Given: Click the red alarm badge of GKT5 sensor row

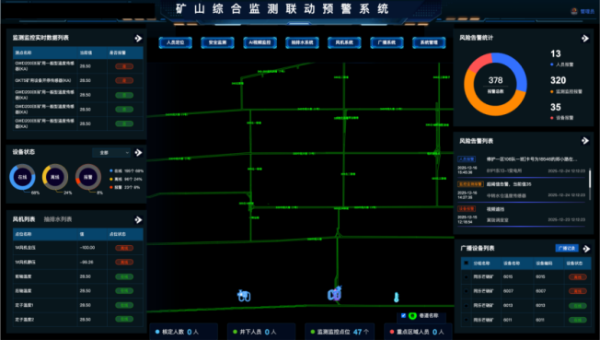Looking at the screenshot, I should (124, 80).
